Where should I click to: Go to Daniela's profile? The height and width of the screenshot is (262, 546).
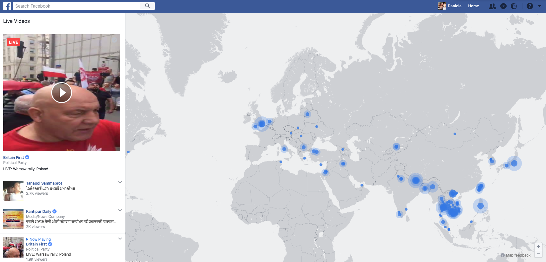[455, 6]
